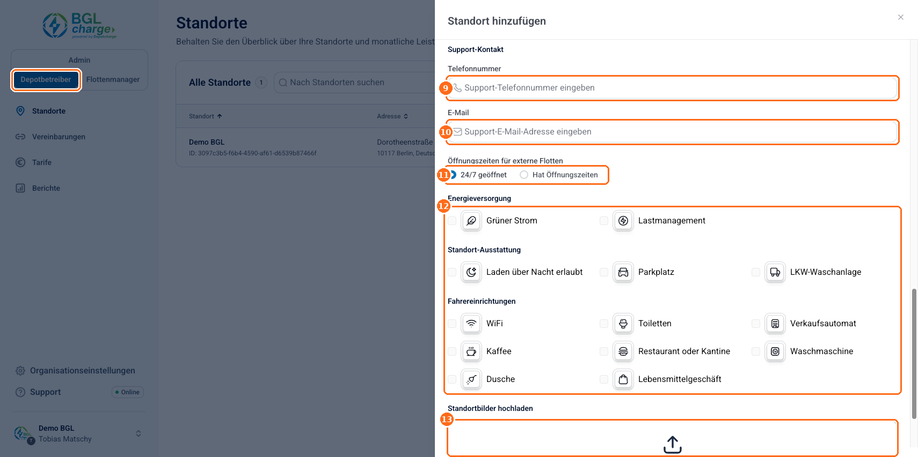
Task: Sort table by Adresse column
Action: coord(392,116)
